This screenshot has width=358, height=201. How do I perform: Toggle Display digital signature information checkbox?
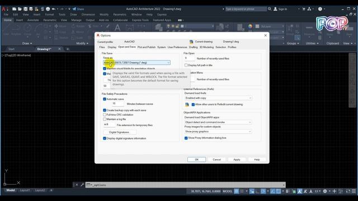(x=105, y=138)
